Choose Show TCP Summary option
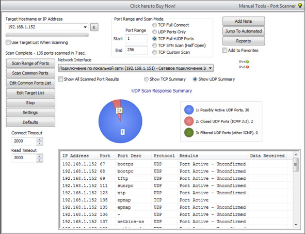Image resolution: width=305 pixels, height=234 pixels. pyautogui.click(x=146, y=79)
